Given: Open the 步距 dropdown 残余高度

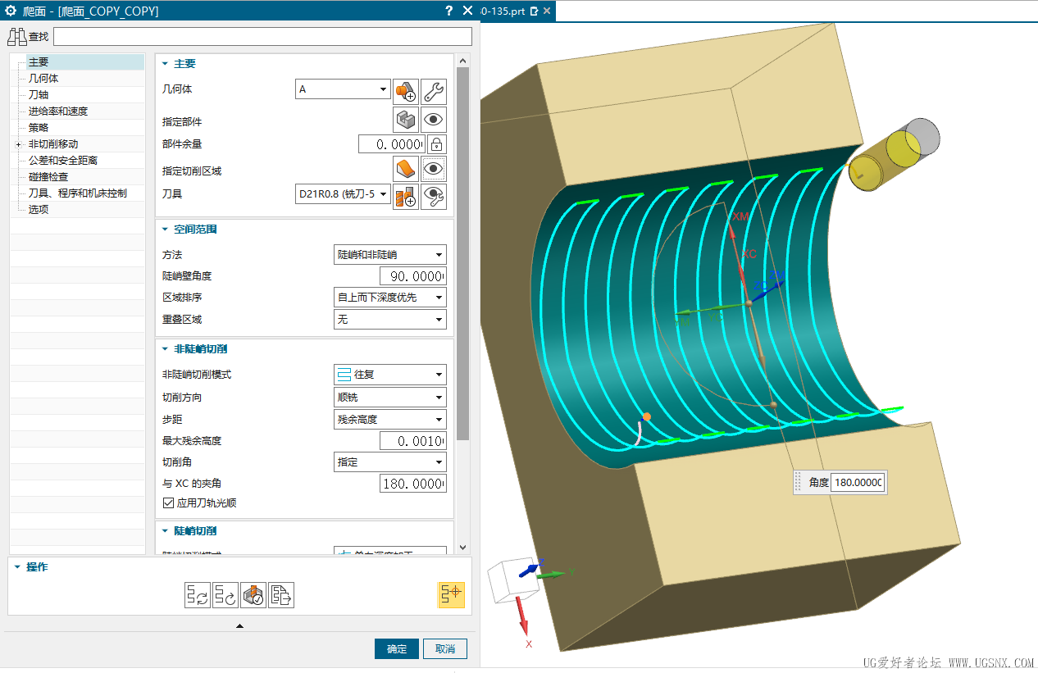Looking at the screenshot, I should (390, 419).
